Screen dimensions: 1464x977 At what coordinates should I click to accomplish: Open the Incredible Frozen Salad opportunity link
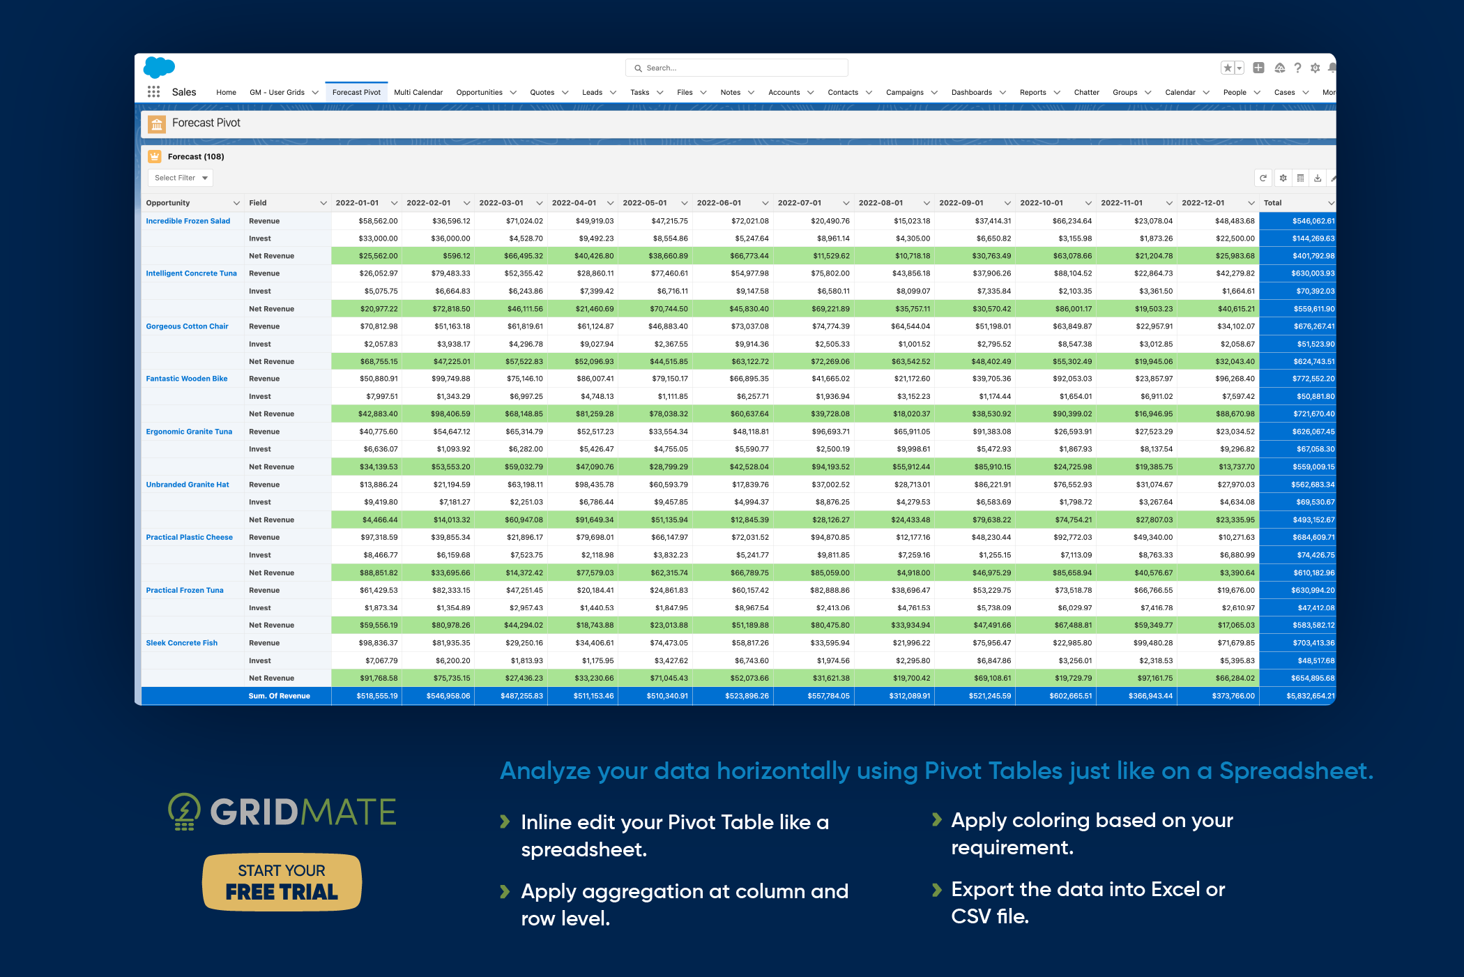point(188,220)
